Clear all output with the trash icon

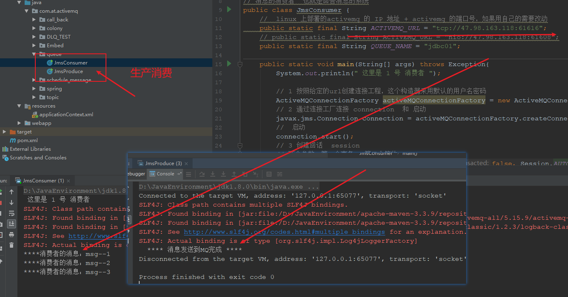(11, 245)
